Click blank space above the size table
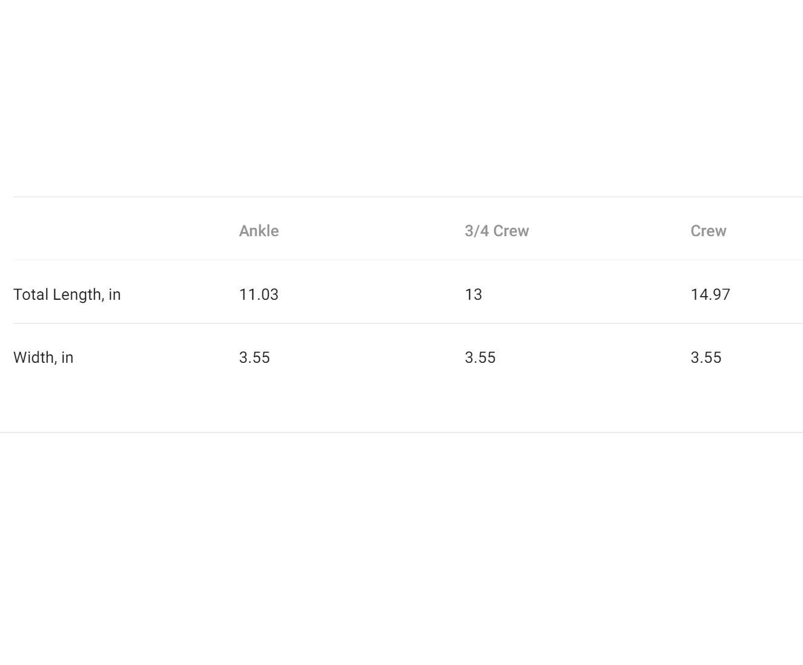Viewport: 803px width, 665px height. click(401, 97)
